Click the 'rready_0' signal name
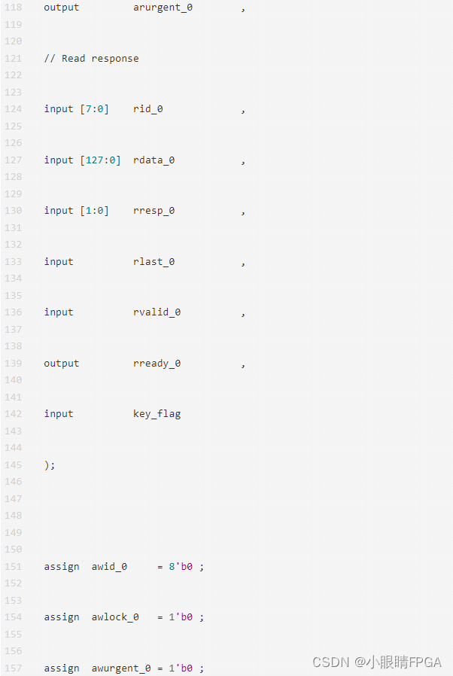The height and width of the screenshot is (676, 453). click(x=157, y=364)
